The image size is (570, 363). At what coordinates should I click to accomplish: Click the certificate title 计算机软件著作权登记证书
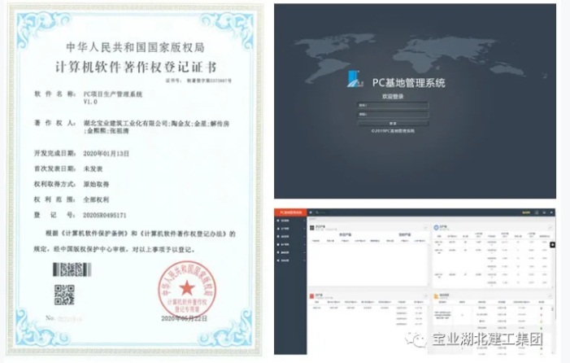click(x=136, y=67)
